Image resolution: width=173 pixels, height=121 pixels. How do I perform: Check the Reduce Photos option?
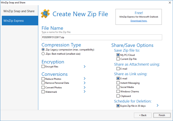(43, 79)
